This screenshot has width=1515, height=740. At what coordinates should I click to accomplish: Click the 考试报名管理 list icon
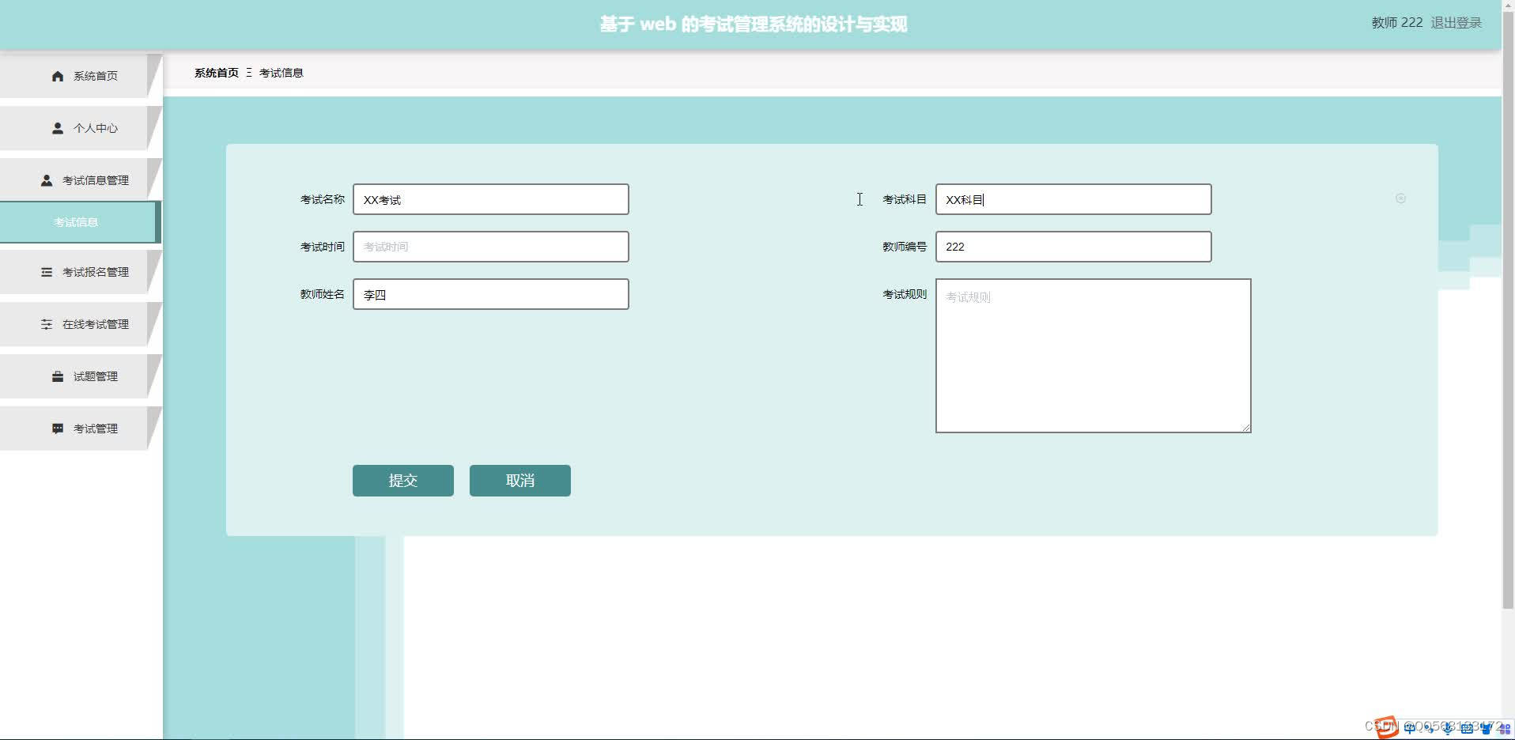click(x=46, y=272)
